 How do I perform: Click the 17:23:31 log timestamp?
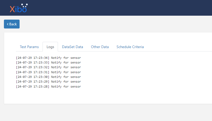(33, 72)
